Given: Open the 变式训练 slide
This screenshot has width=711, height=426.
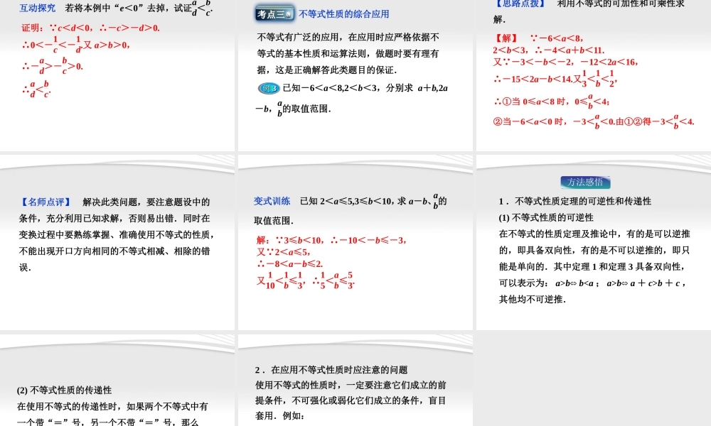Looking at the screenshot, I should click(355, 242).
